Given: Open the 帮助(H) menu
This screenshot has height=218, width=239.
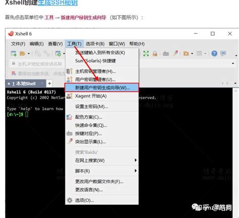Looking at the screenshot, I should tap(137, 44).
